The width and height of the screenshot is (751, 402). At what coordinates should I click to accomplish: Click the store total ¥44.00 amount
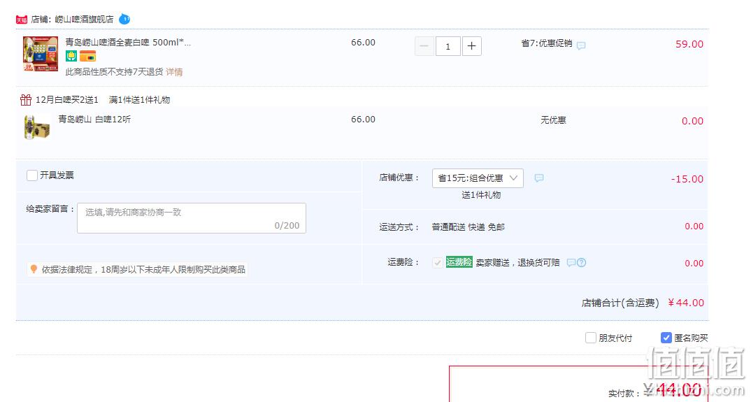tap(686, 303)
